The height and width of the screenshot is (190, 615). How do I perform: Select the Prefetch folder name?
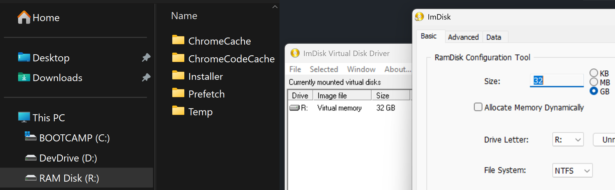click(x=206, y=94)
